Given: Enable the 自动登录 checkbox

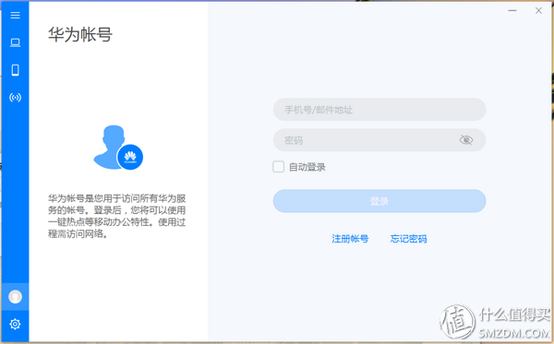Looking at the screenshot, I should [x=279, y=167].
